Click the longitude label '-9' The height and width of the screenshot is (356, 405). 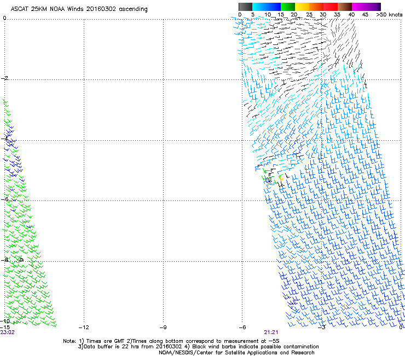[163, 328]
